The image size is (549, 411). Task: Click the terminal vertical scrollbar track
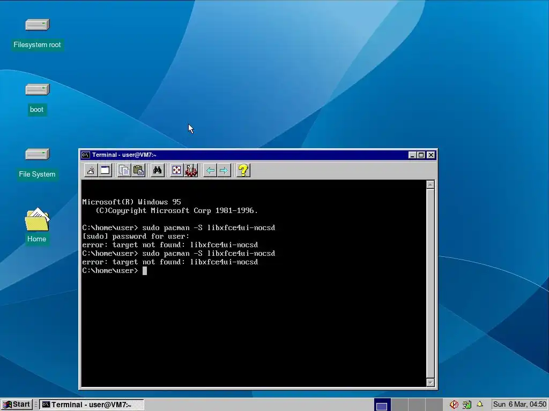click(x=431, y=284)
